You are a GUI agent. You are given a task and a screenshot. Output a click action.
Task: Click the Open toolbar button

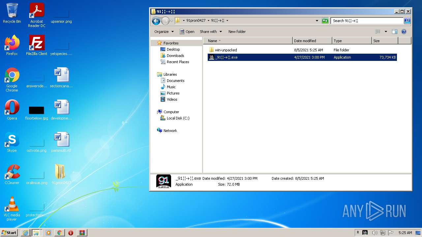[x=187, y=32]
